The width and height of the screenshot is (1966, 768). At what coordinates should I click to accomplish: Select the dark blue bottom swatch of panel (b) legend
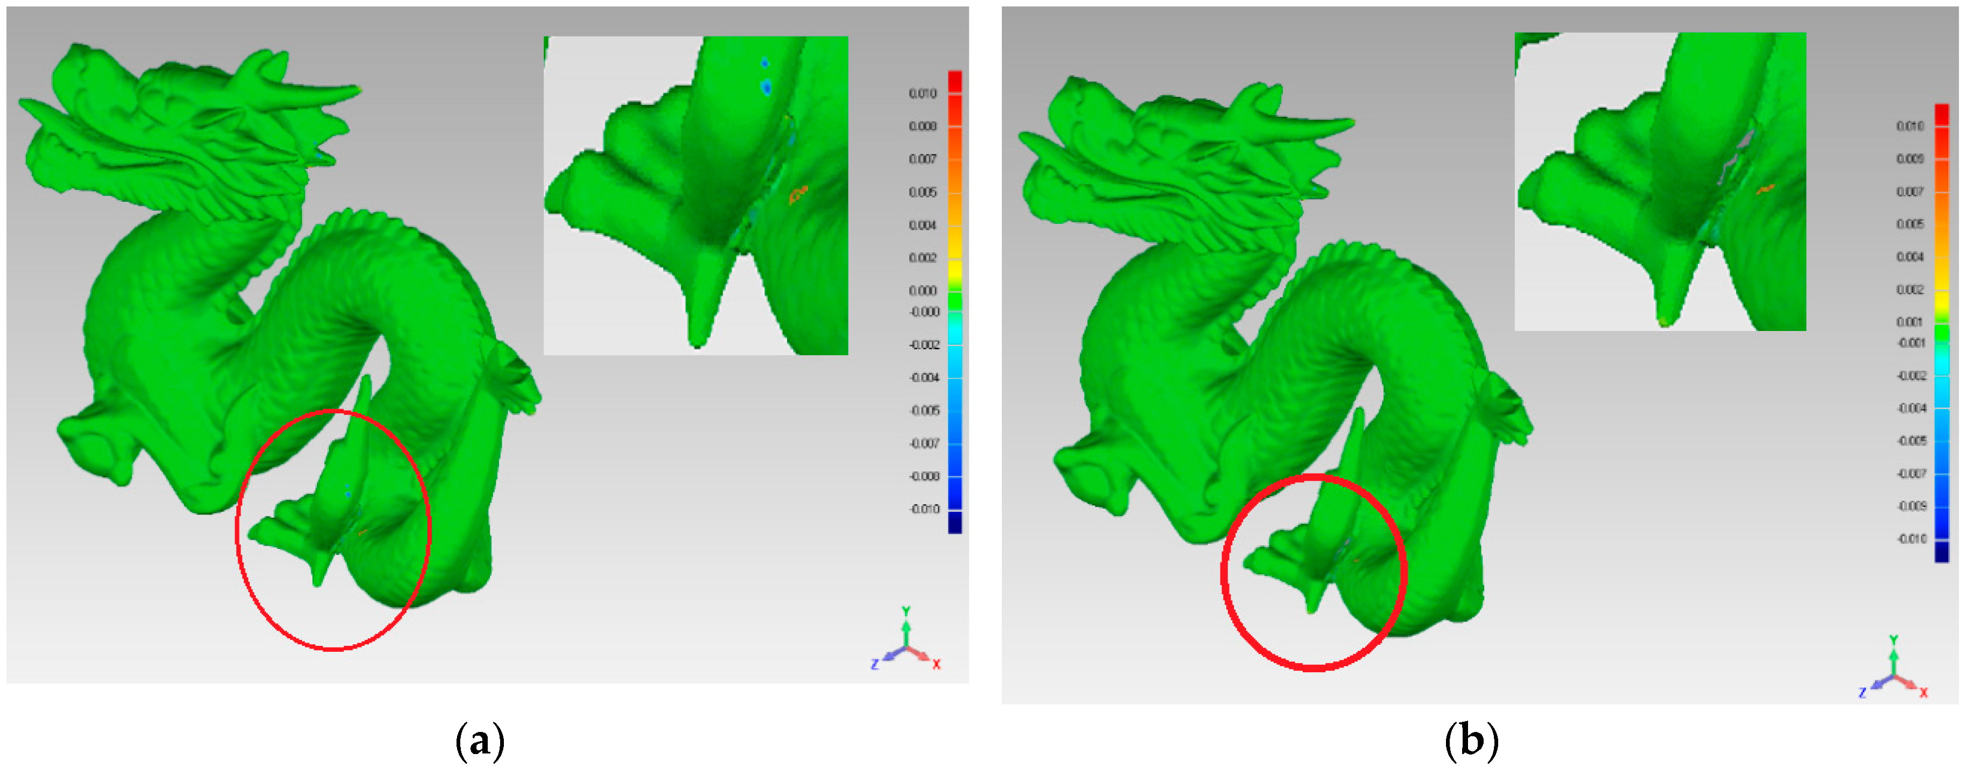tap(1942, 552)
